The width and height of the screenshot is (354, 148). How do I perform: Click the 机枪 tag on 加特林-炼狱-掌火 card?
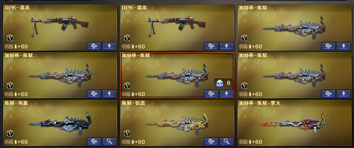(x=244, y=142)
